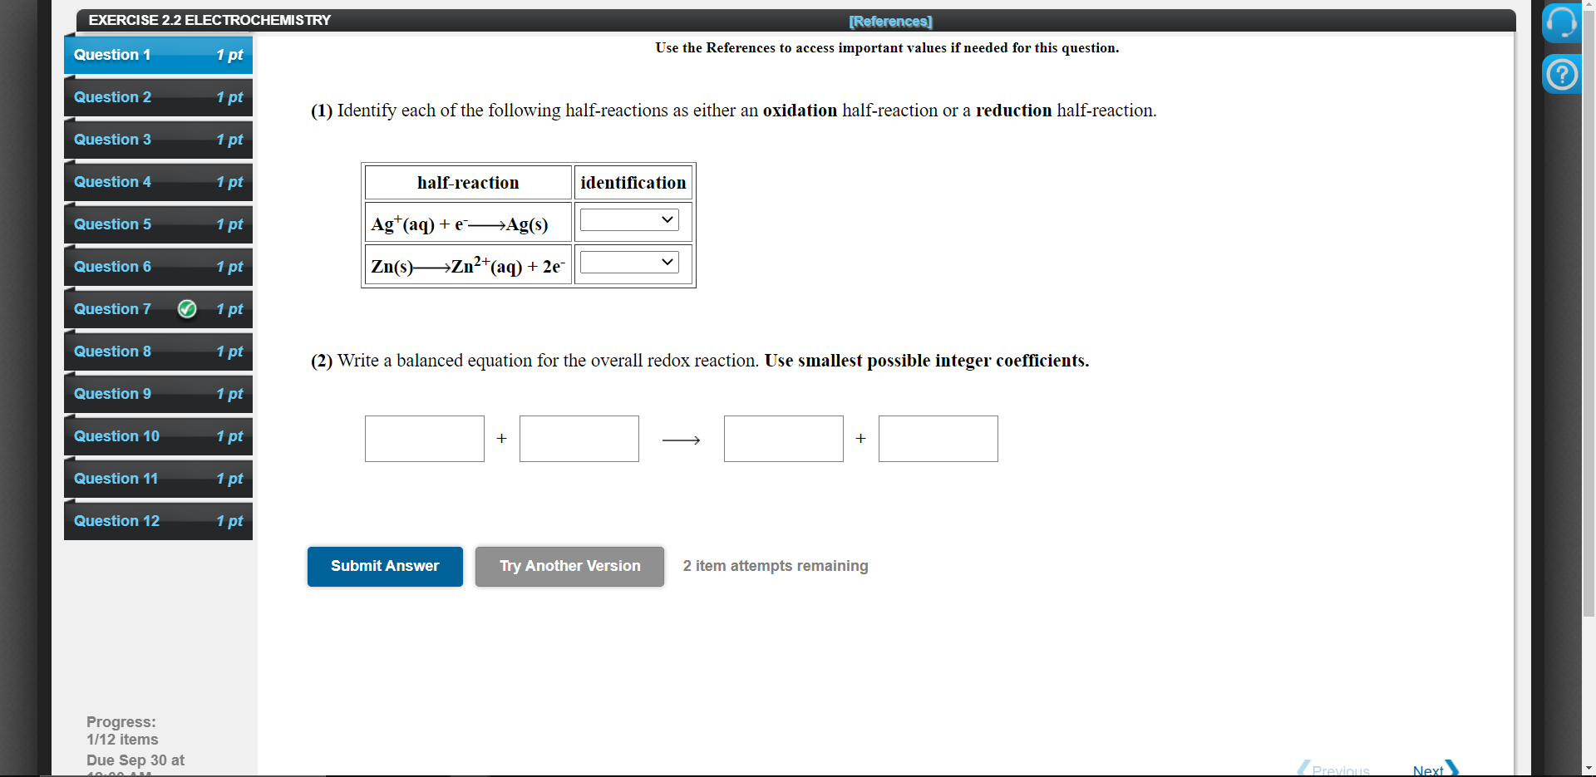Click the product box after the arrow
Screen dimensions: 1596x777
coord(782,439)
